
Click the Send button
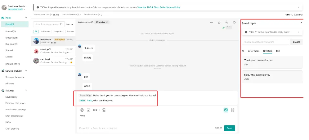pos(230,128)
